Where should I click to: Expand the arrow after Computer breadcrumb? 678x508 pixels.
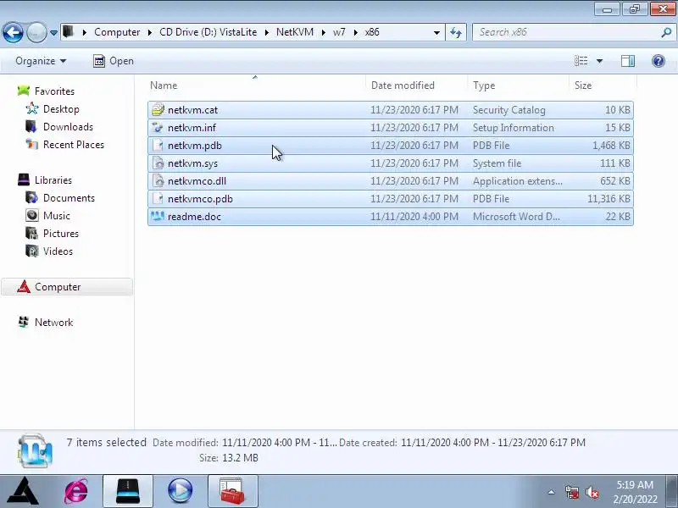pyautogui.click(x=150, y=32)
